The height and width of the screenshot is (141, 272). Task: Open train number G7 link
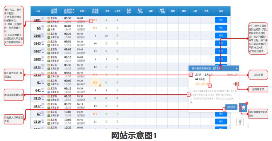pos(39,114)
